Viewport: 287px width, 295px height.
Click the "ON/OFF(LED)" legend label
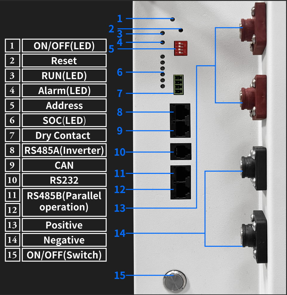(x=64, y=46)
